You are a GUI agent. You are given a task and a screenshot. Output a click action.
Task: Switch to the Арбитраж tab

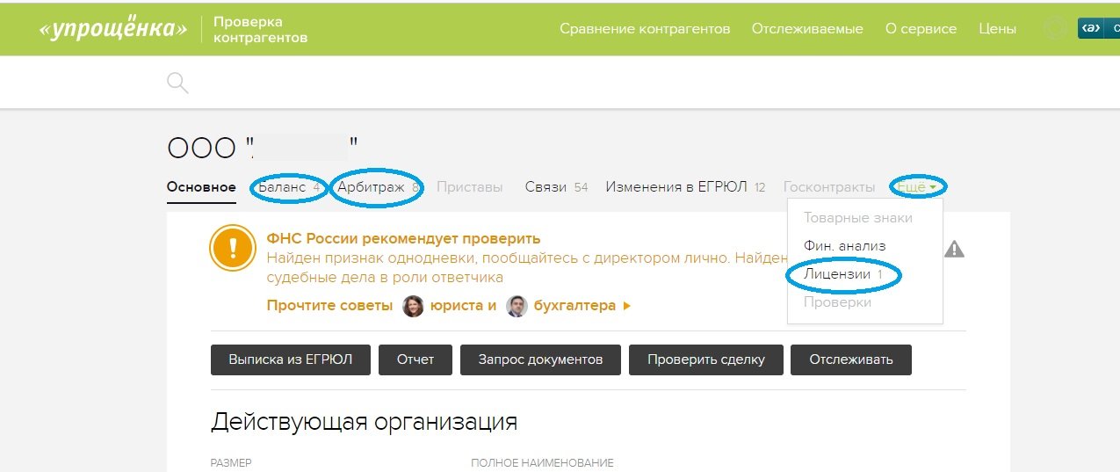(371, 187)
